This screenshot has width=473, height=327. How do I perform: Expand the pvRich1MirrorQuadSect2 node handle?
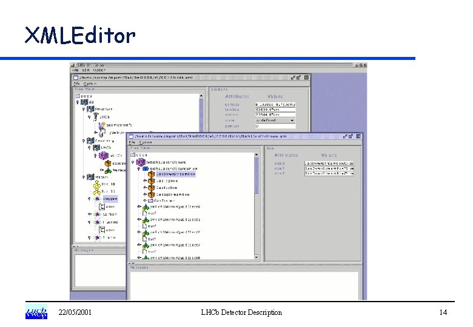(139, 232)
